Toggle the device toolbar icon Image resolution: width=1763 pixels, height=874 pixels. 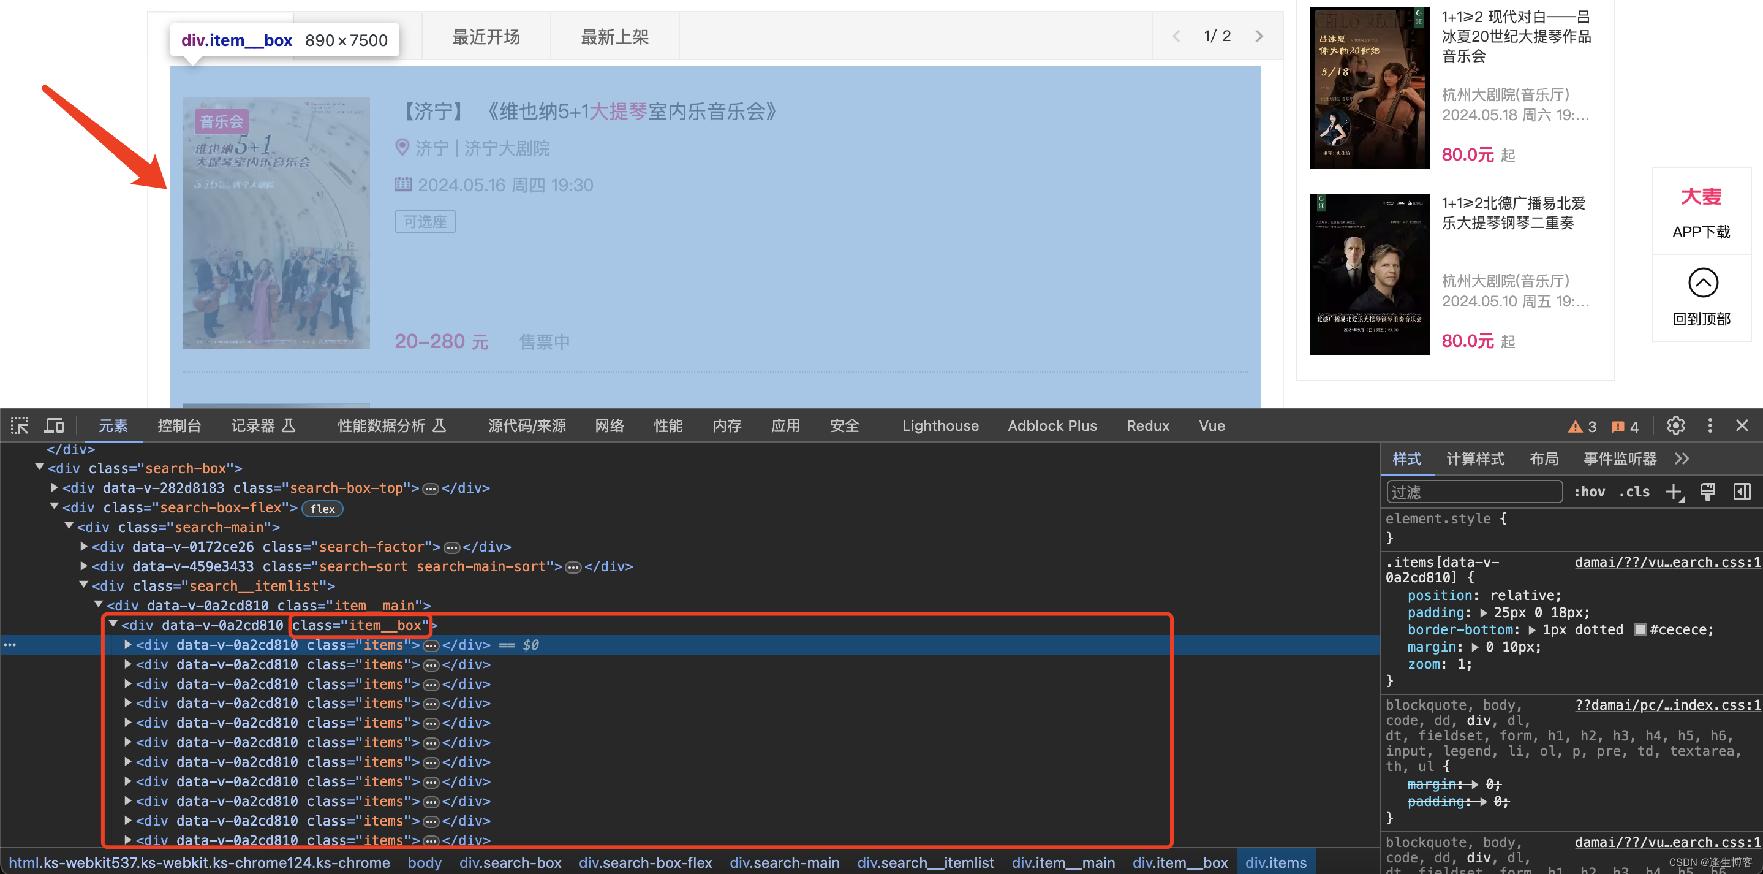(54, 425)
